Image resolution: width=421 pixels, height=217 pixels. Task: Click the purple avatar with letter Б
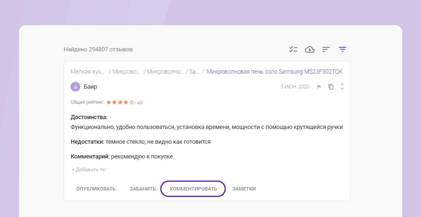tap(75, 87)
